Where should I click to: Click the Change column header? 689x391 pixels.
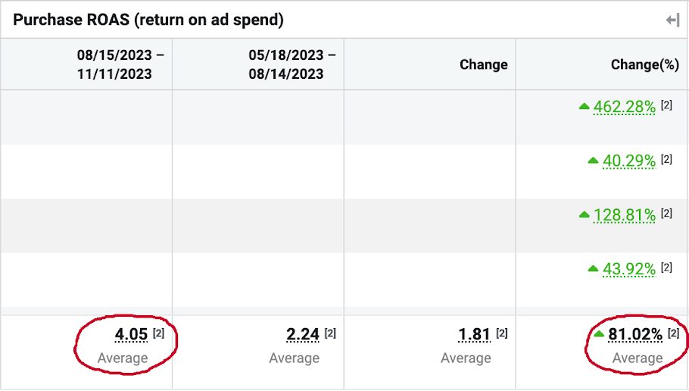click(x=483, y=64)
